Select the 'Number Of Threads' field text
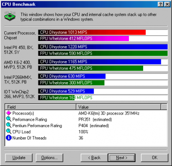Viewport: 172px width, 166px height. point(30,138)
